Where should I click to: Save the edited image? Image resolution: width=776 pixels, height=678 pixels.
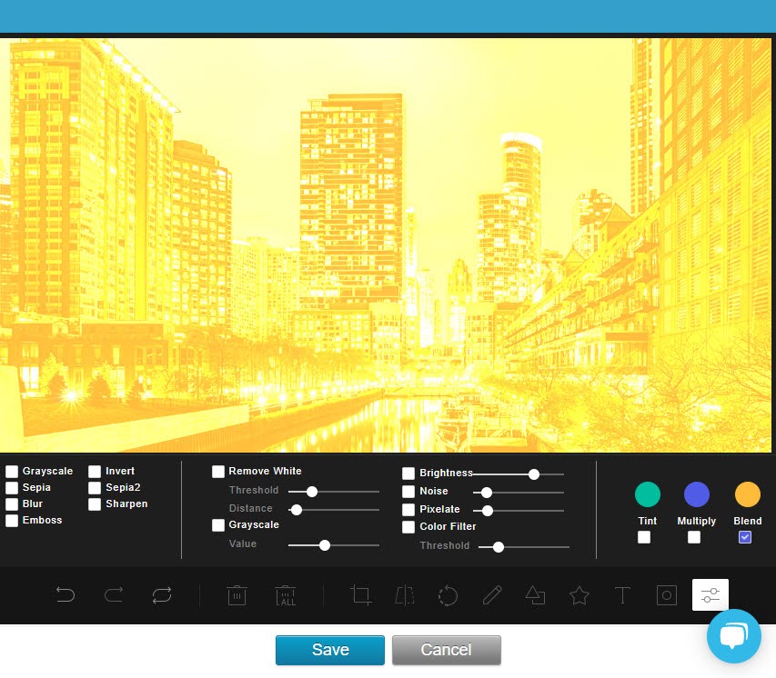(329, 650)
